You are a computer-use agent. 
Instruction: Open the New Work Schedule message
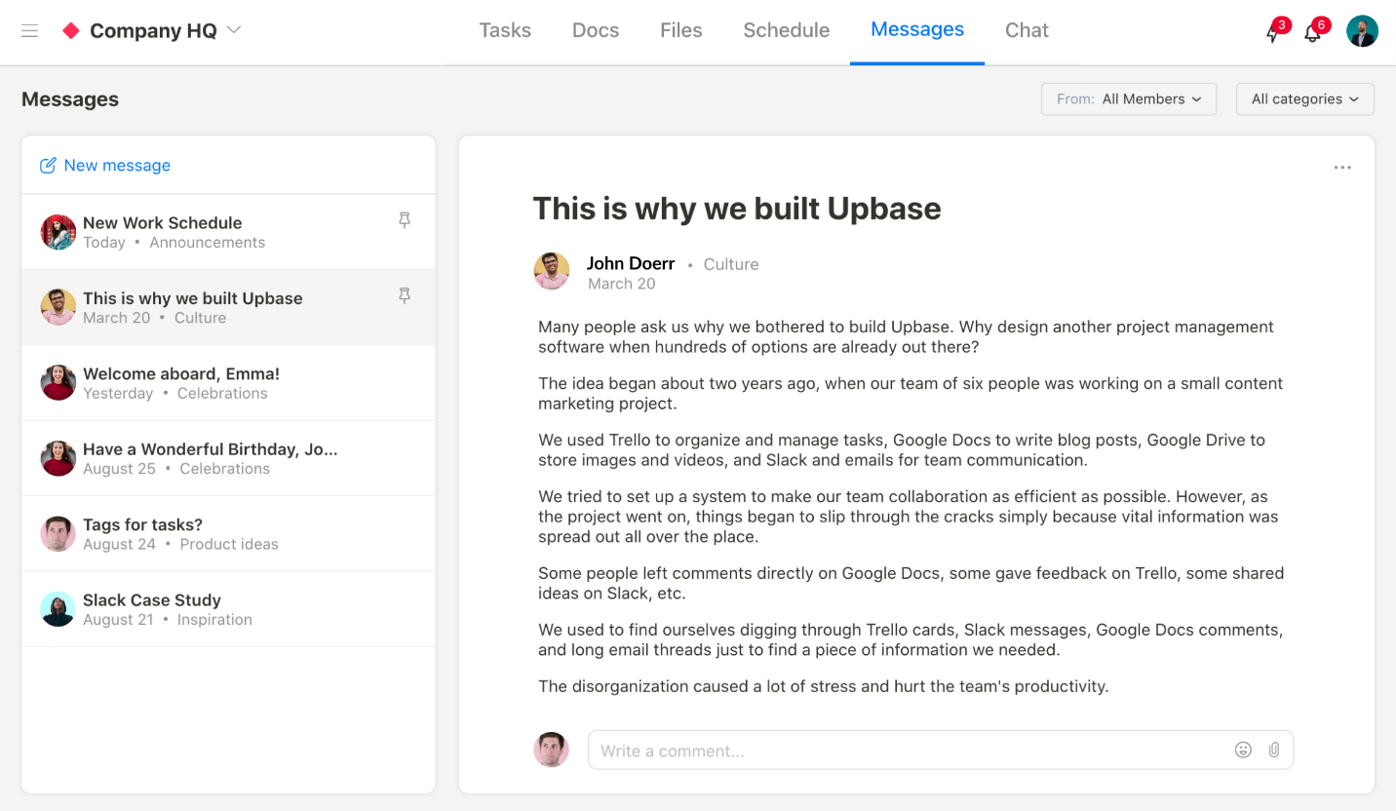point(228,232)
